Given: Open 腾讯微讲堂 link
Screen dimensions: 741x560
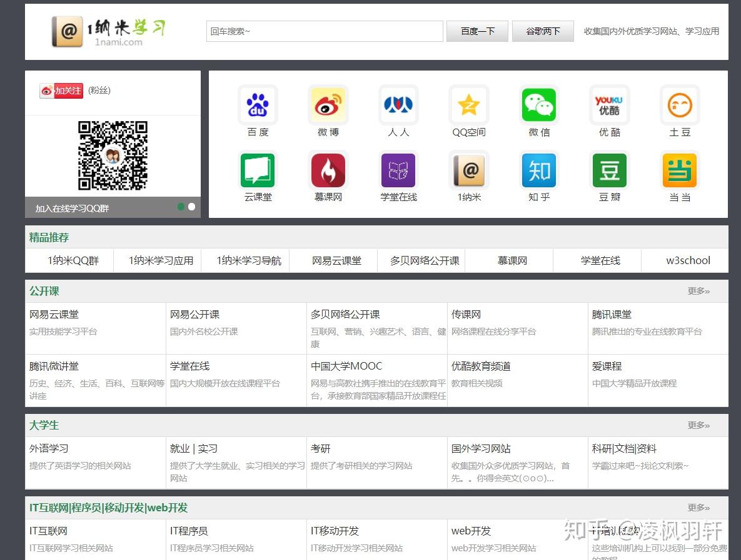Looking at the screenshot, I should (54, 366).
